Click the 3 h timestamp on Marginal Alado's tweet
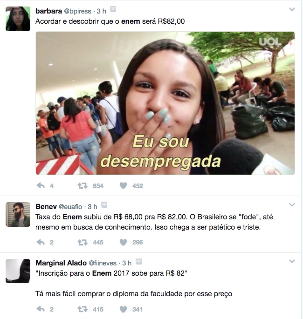The width and height of the screenshot is (303, 319). 127,263
